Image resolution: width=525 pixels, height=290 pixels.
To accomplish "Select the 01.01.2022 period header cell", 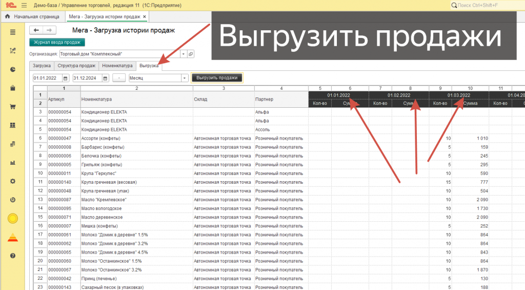I will pyautogui.click(x=338, y=95).
